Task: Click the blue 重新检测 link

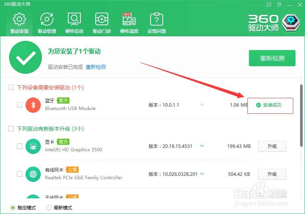Action: tap(96, 67)
